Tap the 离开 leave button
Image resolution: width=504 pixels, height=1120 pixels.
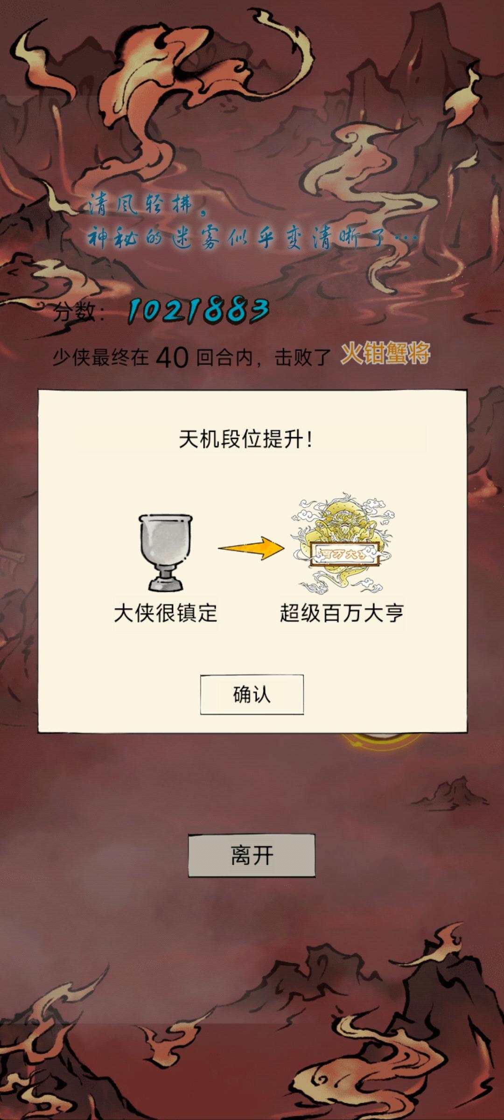click(252, 855)
